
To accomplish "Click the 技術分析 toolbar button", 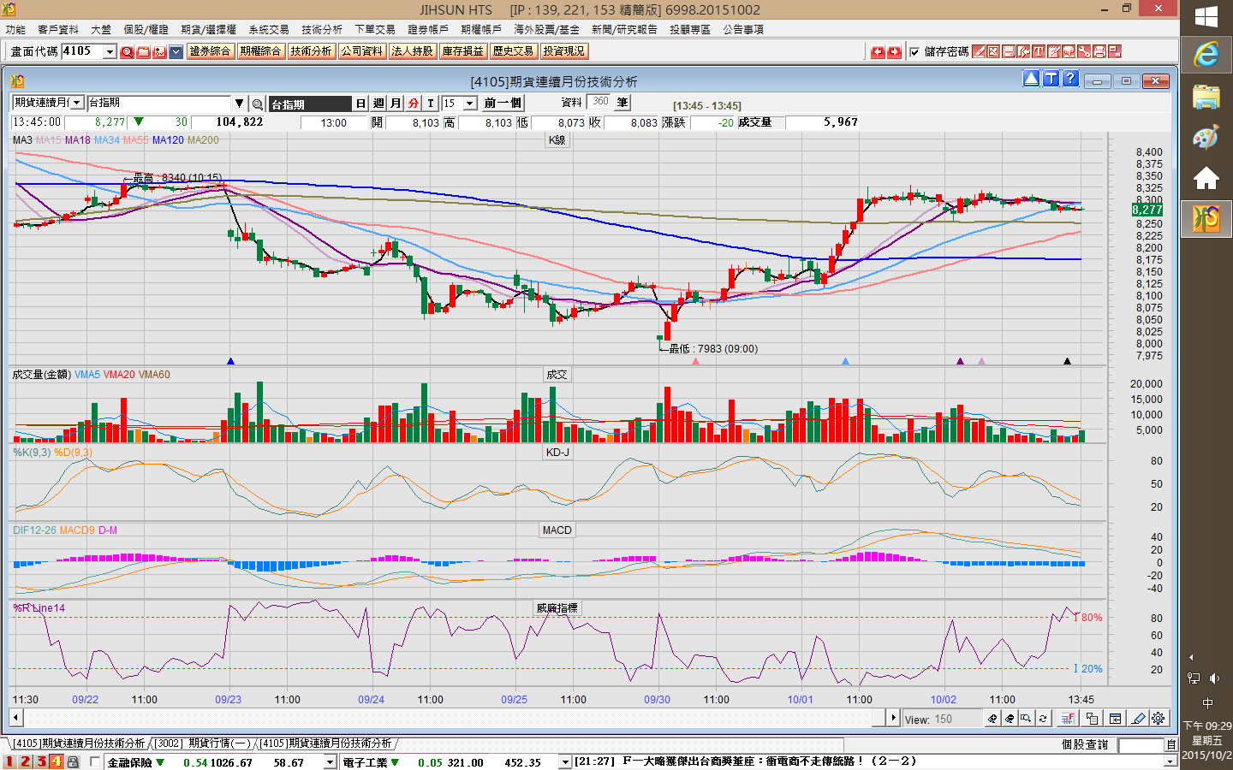I will (311, 51).
